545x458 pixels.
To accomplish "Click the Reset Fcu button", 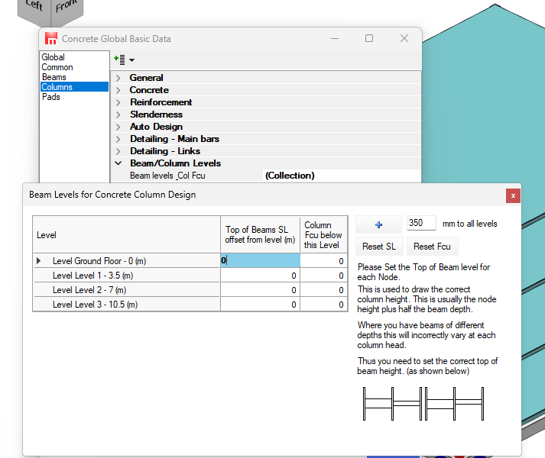I will [x=432, y=247].
